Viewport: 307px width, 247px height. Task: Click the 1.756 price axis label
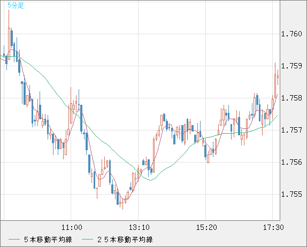coord(291,162)
